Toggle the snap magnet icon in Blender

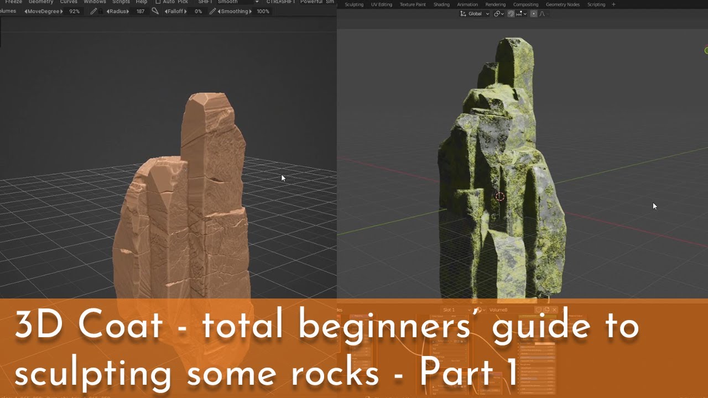(511, 14)
